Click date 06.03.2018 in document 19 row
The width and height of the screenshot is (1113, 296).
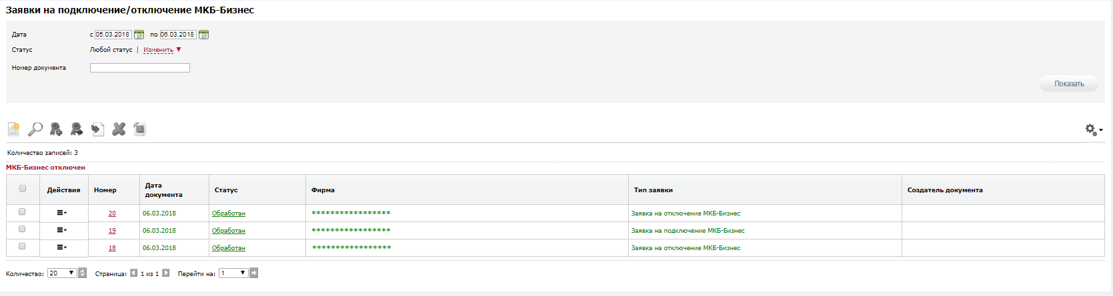point(159,231)
